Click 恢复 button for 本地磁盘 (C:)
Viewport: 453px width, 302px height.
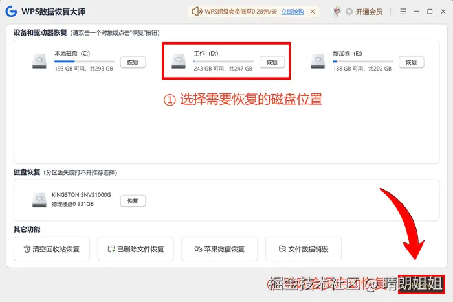coord(133,62)
